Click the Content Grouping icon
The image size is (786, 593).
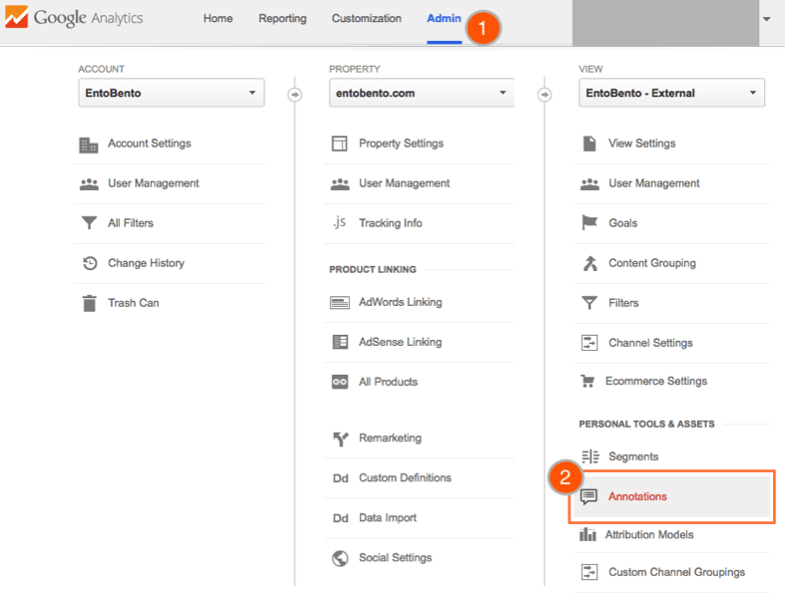point(590,263)
